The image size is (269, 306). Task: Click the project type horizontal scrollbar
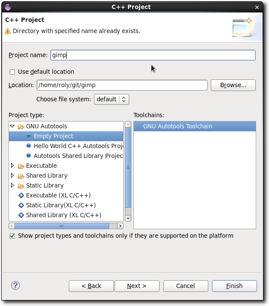pos(62,226)
